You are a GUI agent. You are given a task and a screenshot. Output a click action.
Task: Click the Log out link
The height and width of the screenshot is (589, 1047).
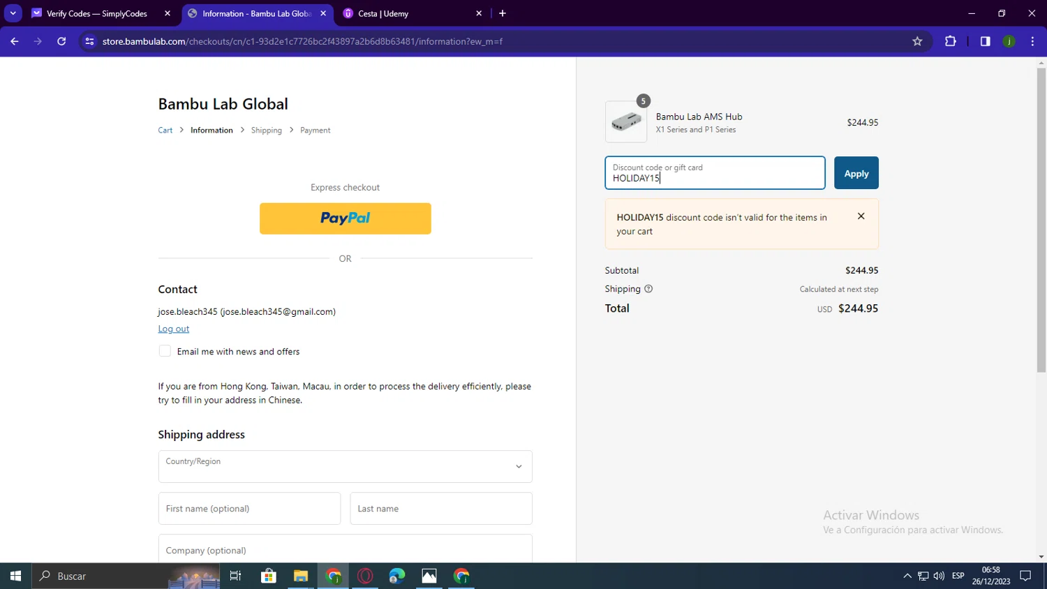click(173, 329)
